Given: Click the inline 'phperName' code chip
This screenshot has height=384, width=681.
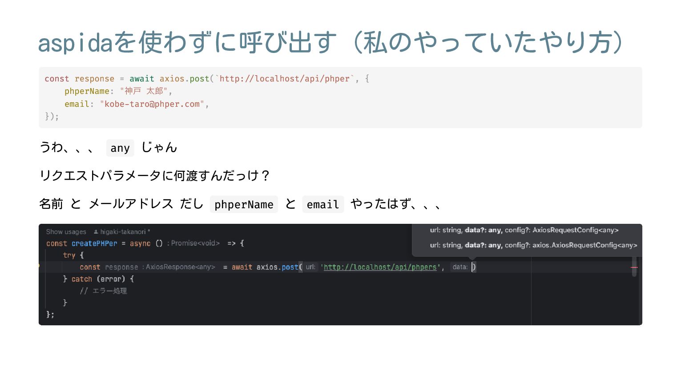Looking at the screenshot, I should coord(244,204).
